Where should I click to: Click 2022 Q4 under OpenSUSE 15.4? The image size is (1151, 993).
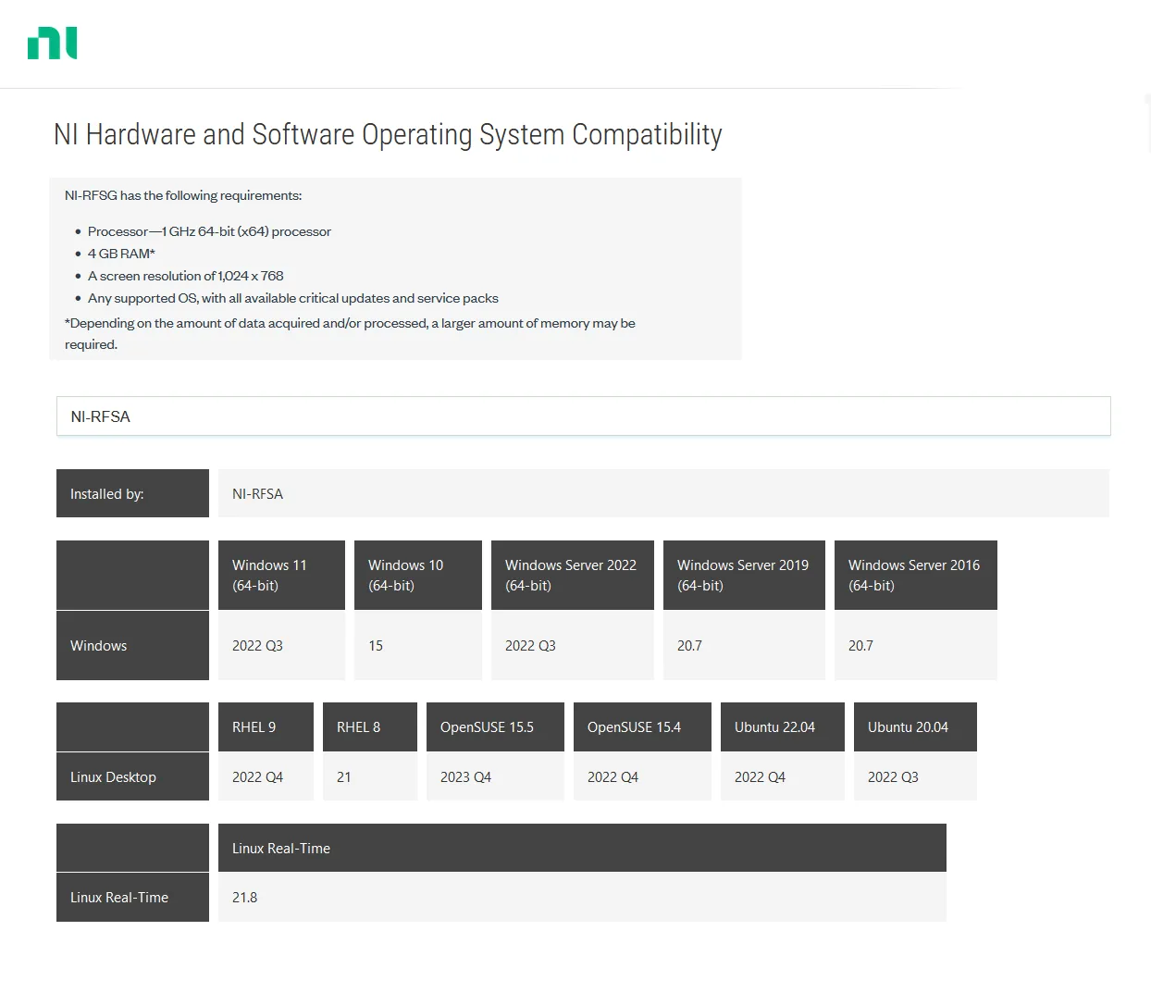click(x=642, y=776)
